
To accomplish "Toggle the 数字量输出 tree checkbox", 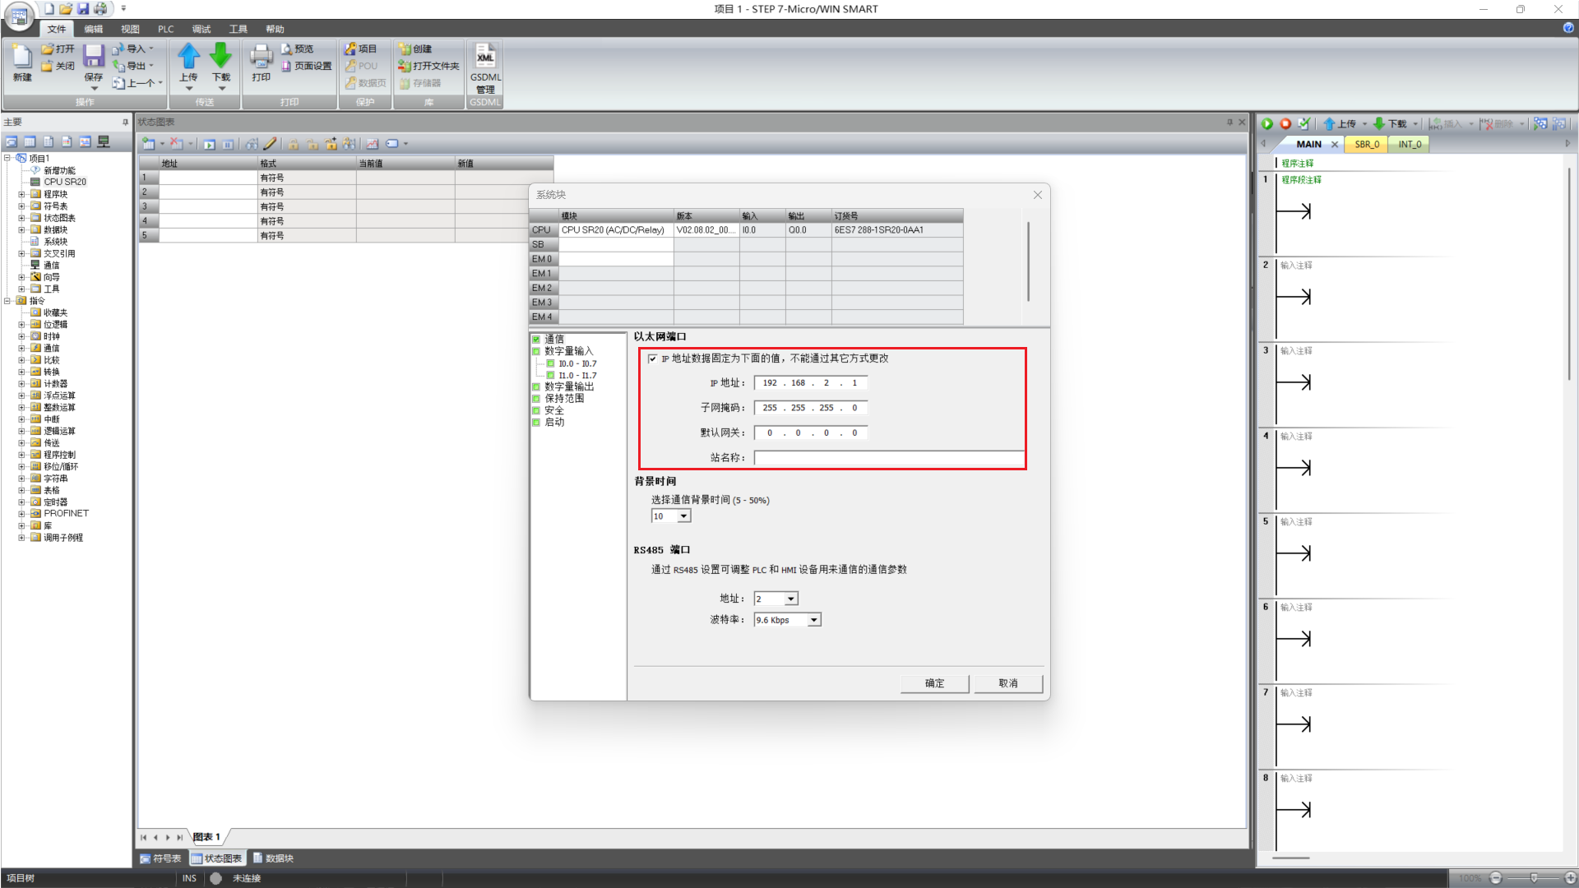I will pyautogui.click(x=536, y=386).
